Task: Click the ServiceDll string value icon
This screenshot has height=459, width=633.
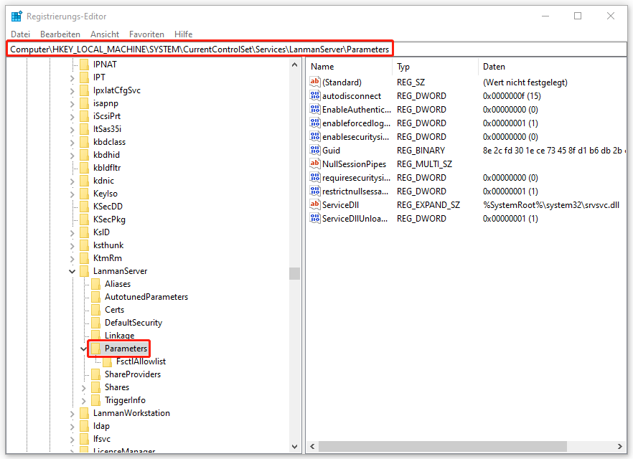Action: [315, 204]
